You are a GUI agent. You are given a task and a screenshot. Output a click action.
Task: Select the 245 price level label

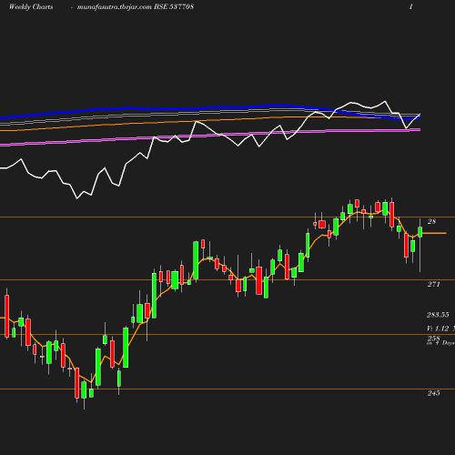coord(433,393)
